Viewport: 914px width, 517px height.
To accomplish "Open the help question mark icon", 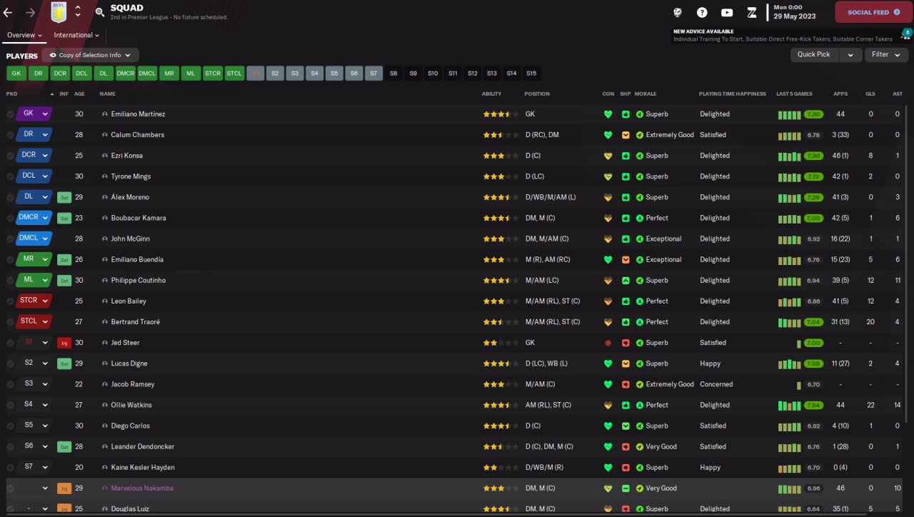I will pyautogui.click(x=702, y=12).
